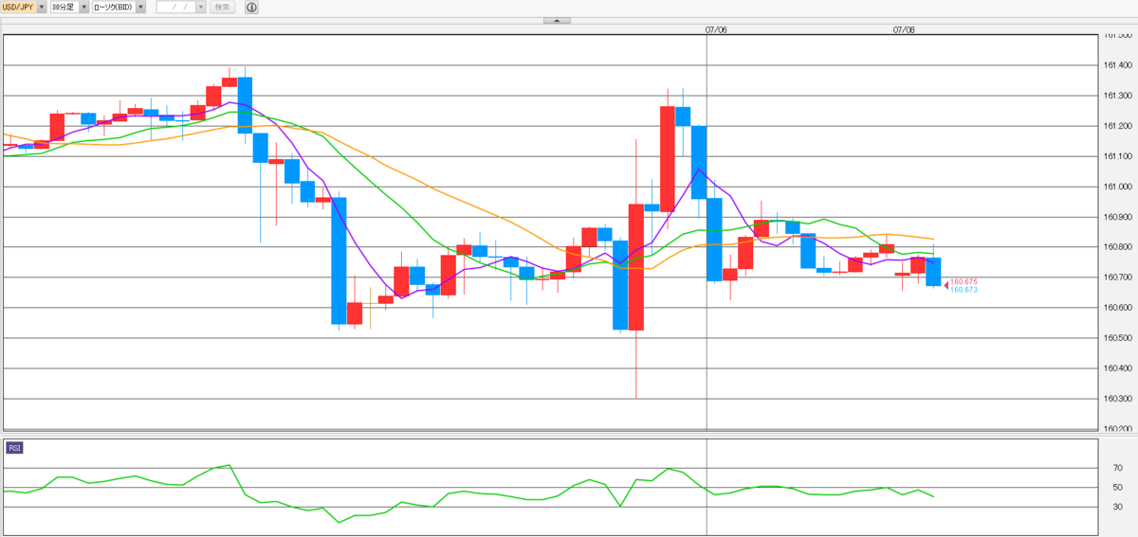Open the USD/JPY currency pair dropdown
Image resolution: width=1138 pixels, height=537 pixels.
pyautogui.click(x=24, y=7)
